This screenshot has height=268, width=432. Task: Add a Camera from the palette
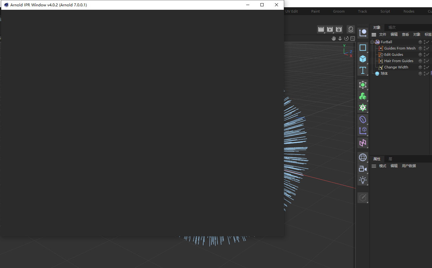pyautogui.click(x=363, y=169)
